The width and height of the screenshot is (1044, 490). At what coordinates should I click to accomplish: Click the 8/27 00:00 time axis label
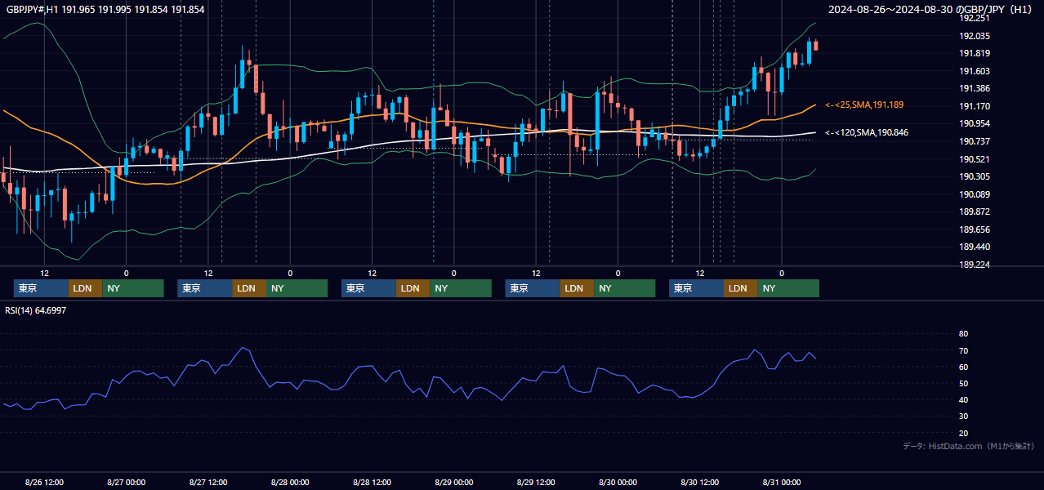[126, 482]
